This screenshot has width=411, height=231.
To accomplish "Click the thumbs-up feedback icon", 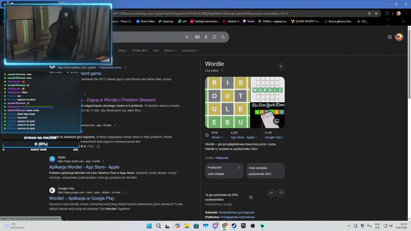I will click(x=271, y=193).
